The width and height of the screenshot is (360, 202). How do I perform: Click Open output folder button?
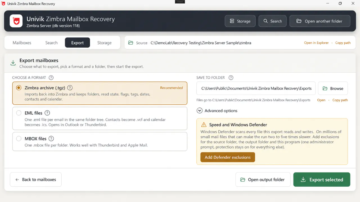(x=263, y=180)
